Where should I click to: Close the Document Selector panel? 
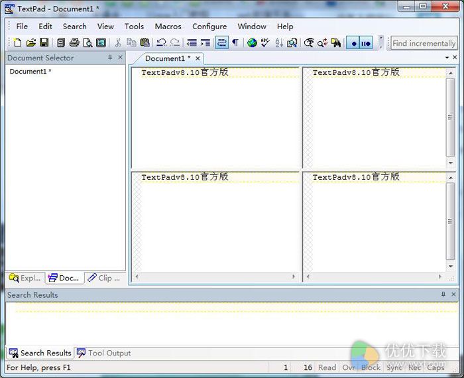click(x=120, y=57)
